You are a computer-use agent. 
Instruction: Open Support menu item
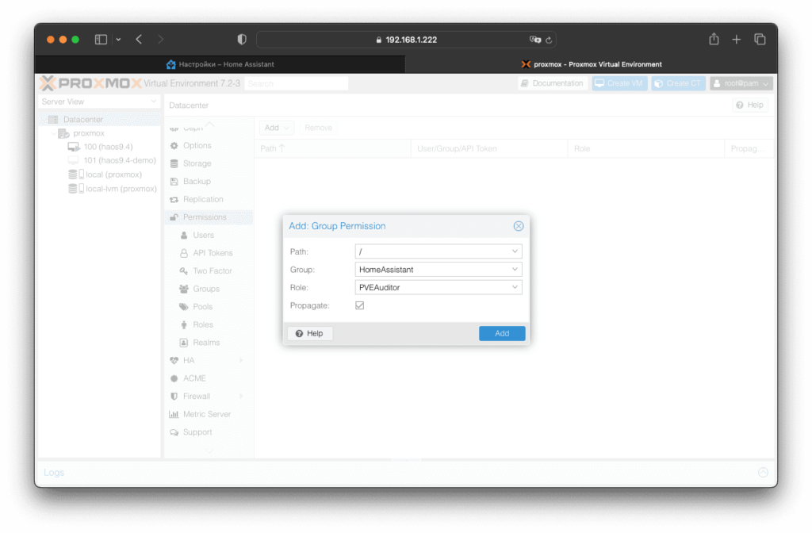209,432
